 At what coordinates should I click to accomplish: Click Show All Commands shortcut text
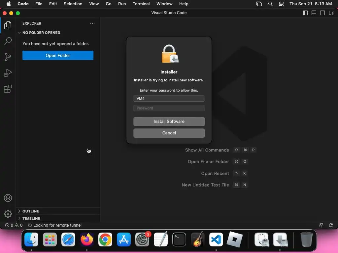(x=207, y=150)
